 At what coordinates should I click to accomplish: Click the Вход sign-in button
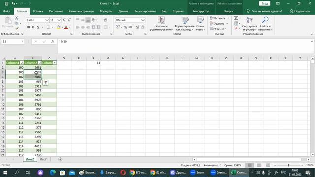265,4
